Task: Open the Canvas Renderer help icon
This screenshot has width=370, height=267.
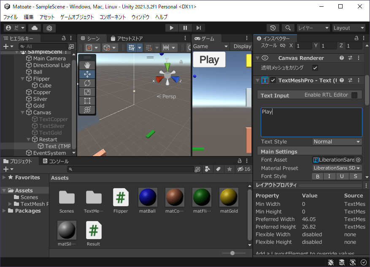Action: coord(342,58)
